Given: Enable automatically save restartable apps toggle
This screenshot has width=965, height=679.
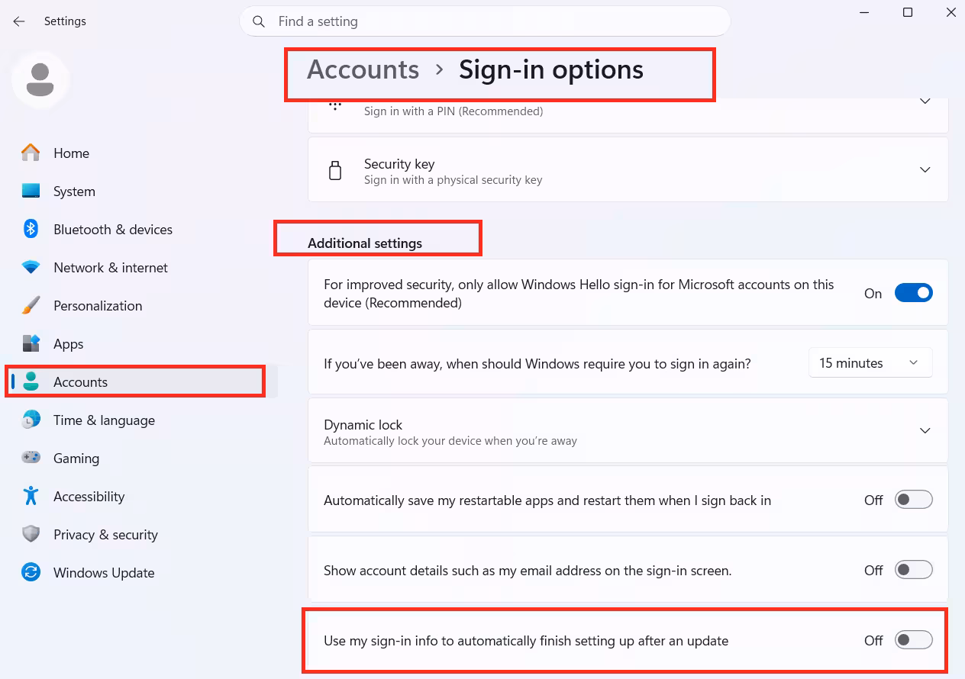Looking at the screenshot, I should click(x=914, y=500).
